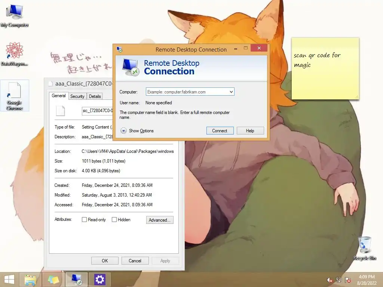Click the Accessed date value in Properties

(x=117, y=205)
